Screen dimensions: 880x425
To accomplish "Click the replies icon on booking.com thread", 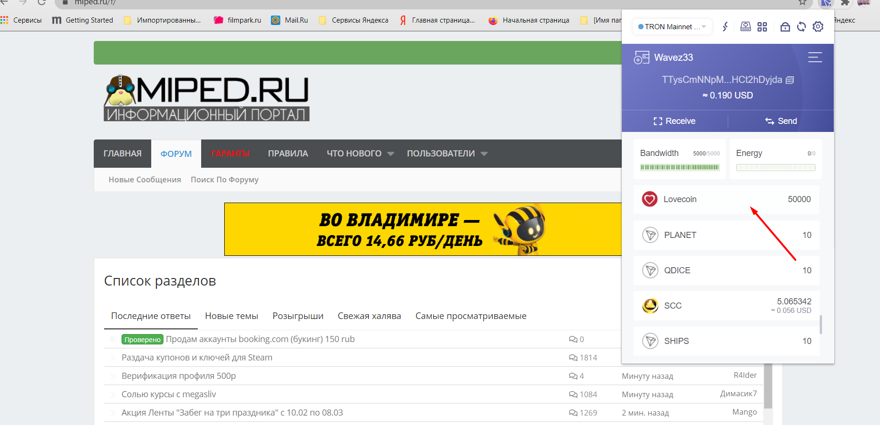I will point(573,339).
